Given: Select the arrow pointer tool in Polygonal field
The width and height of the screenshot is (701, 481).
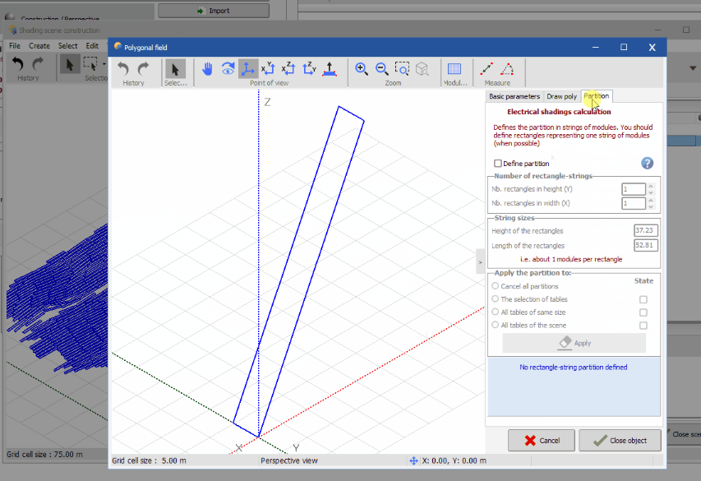Looking at the screenshot, I should (x=175, y=69).
